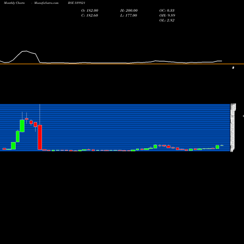This screenshot has height=244, width=244.
Task: Click the tallest green candlestick near the peak
Action: tap(22, 126)
